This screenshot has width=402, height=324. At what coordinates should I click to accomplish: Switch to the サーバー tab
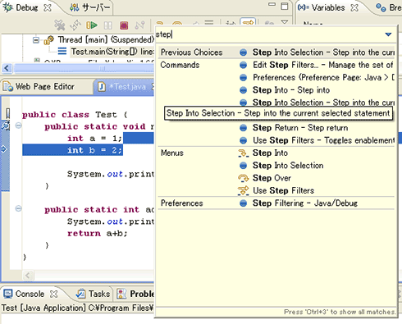[x=89, y=7]
